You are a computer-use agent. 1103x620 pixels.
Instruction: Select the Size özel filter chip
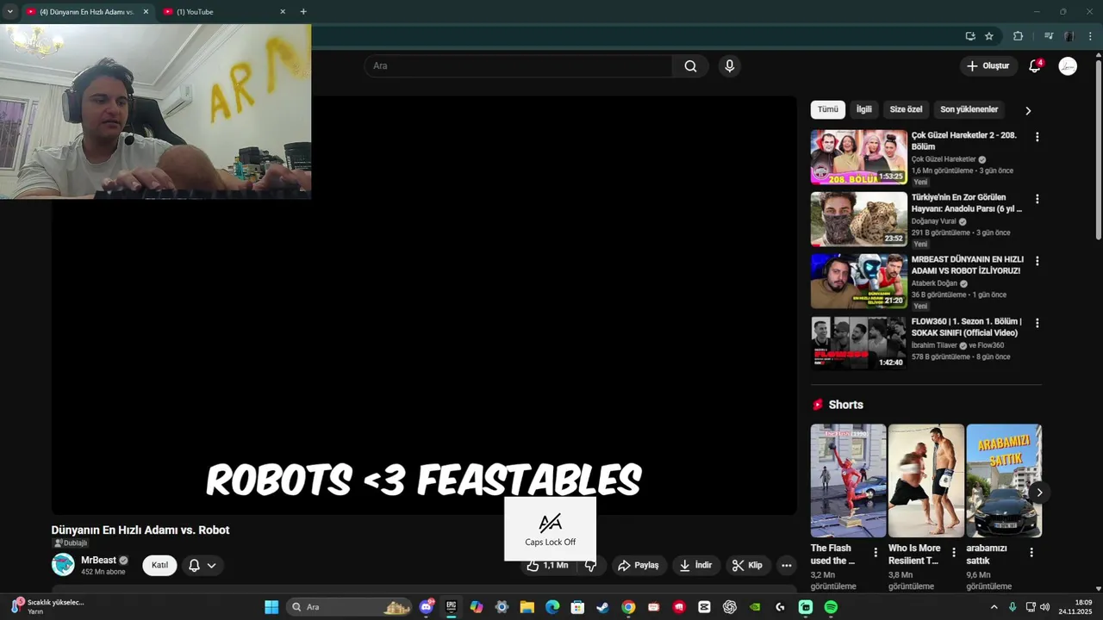906,109
